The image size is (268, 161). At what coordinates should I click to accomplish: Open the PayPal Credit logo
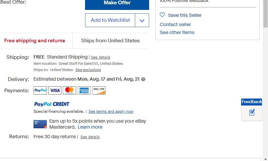pyautogui.click(x=51, y=104)
